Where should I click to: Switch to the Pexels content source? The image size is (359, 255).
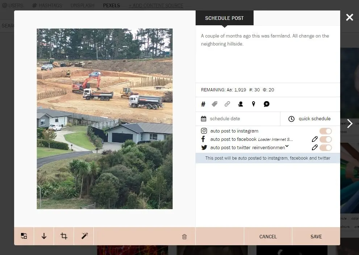(x=111, y=5)
